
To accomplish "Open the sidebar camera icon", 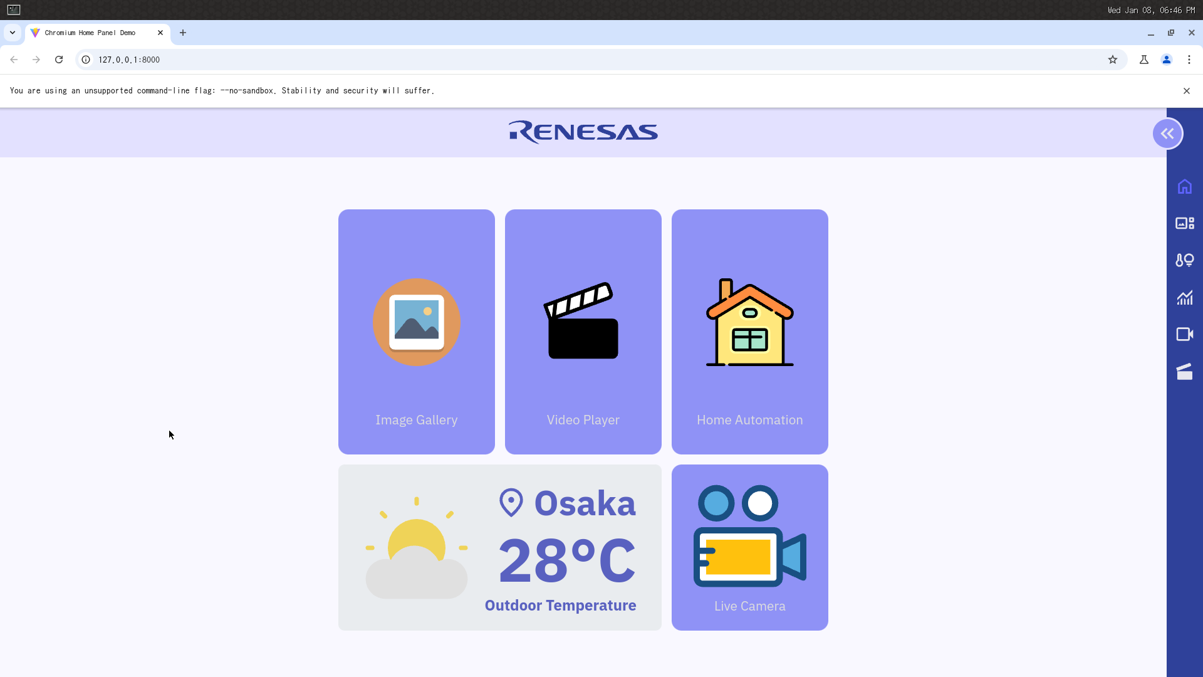I will (x=1184, y=334).
